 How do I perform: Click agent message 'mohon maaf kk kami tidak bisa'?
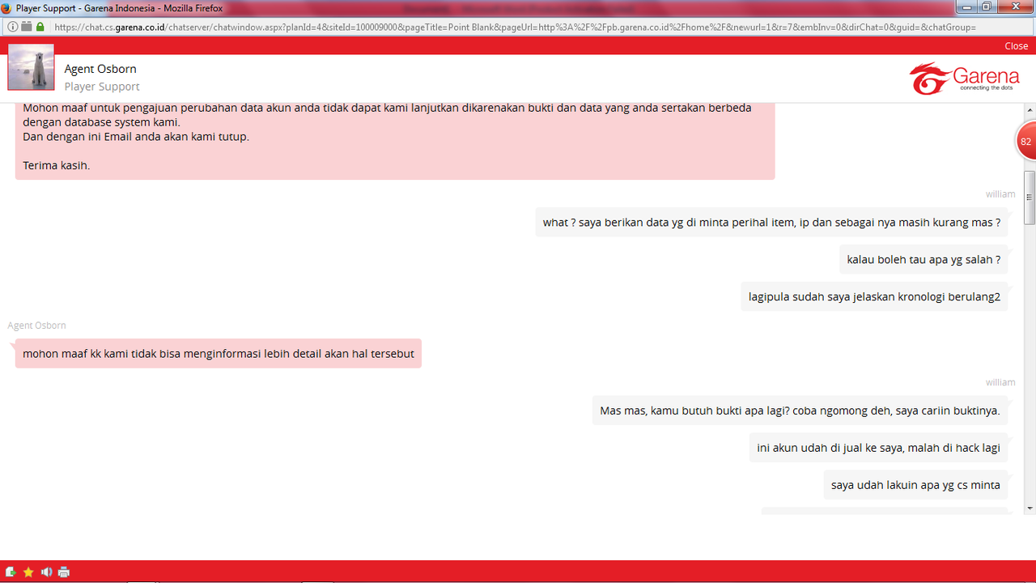219,354
